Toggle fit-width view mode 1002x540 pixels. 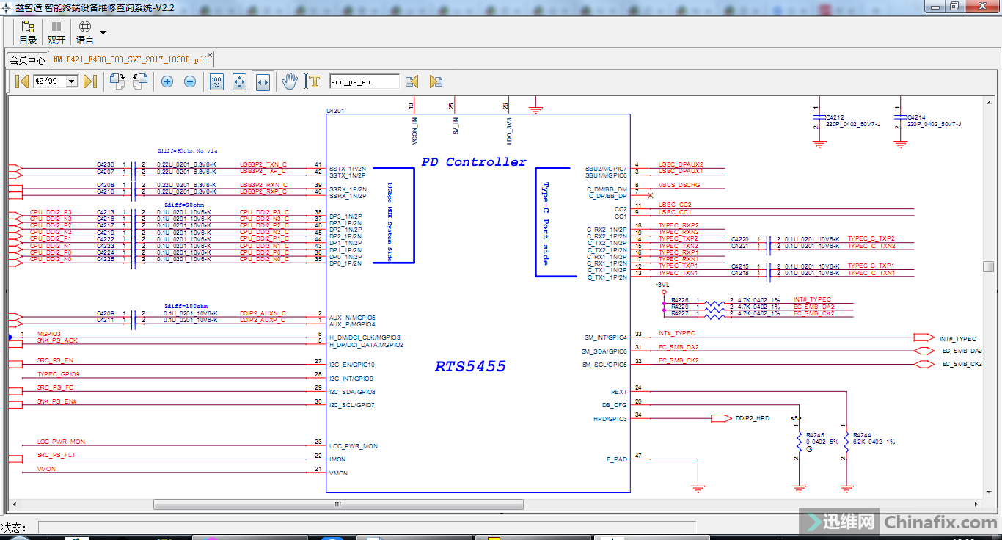click(x=263, y=81)
